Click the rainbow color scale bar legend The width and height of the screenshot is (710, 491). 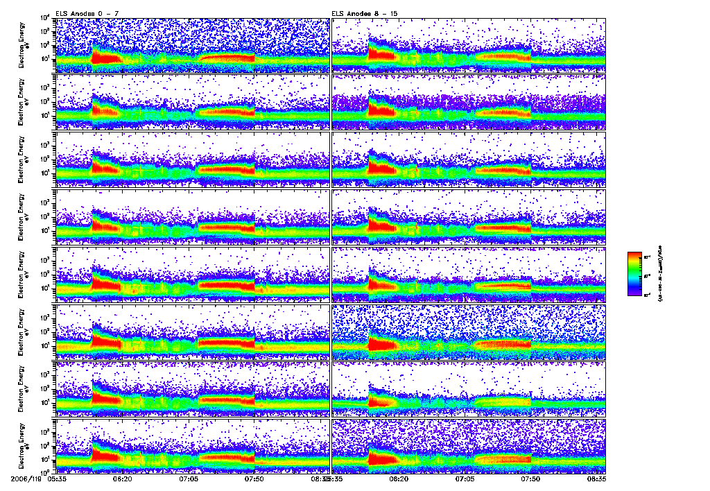pos(635,274)
